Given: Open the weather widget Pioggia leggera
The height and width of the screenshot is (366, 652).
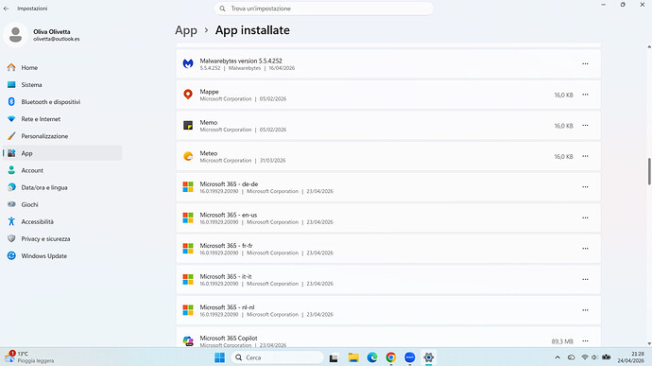Looking at the screenshot, I should 30,357.
